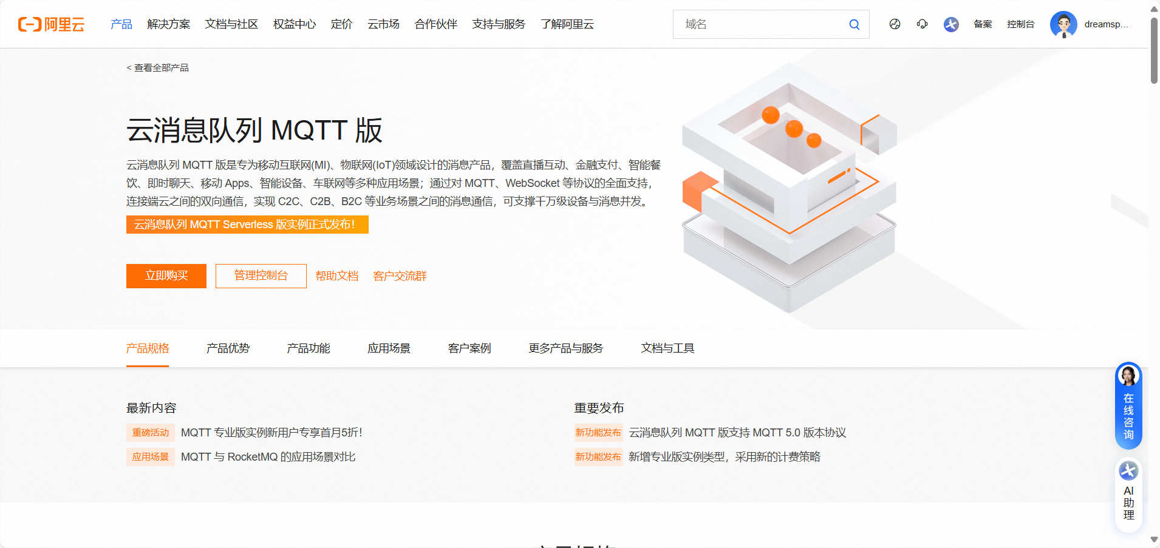
Task: Open the 帮助文档 link
Action: point(337,276)
